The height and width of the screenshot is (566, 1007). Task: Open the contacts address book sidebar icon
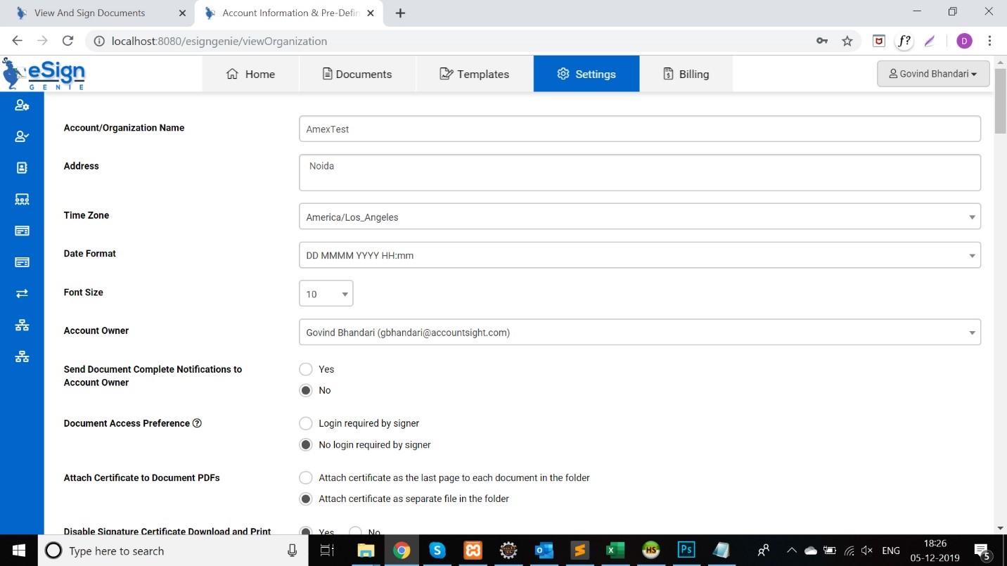(22, 167)
